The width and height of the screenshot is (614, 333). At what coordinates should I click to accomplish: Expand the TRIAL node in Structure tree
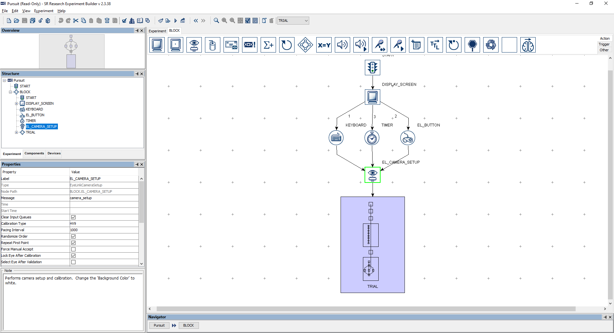coord(16,132)
